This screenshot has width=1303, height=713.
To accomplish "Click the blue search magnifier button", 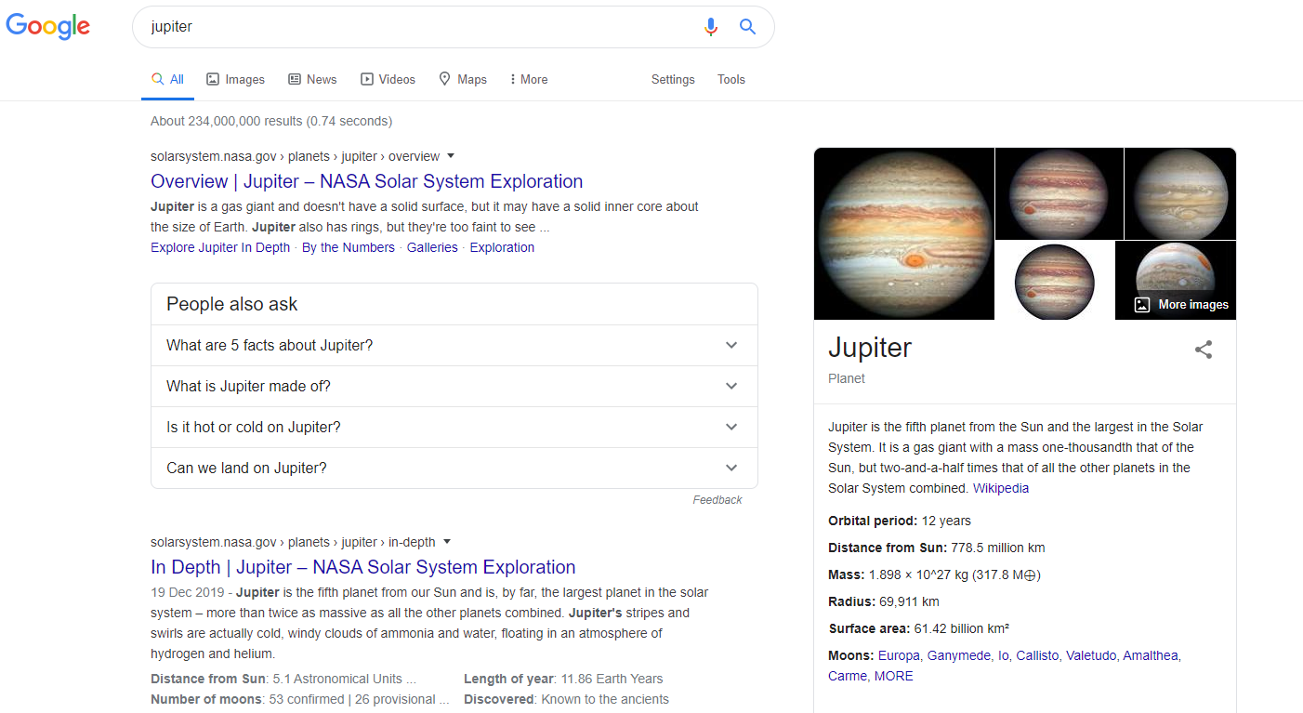I will pyautogui.click(x=747, y=27).
